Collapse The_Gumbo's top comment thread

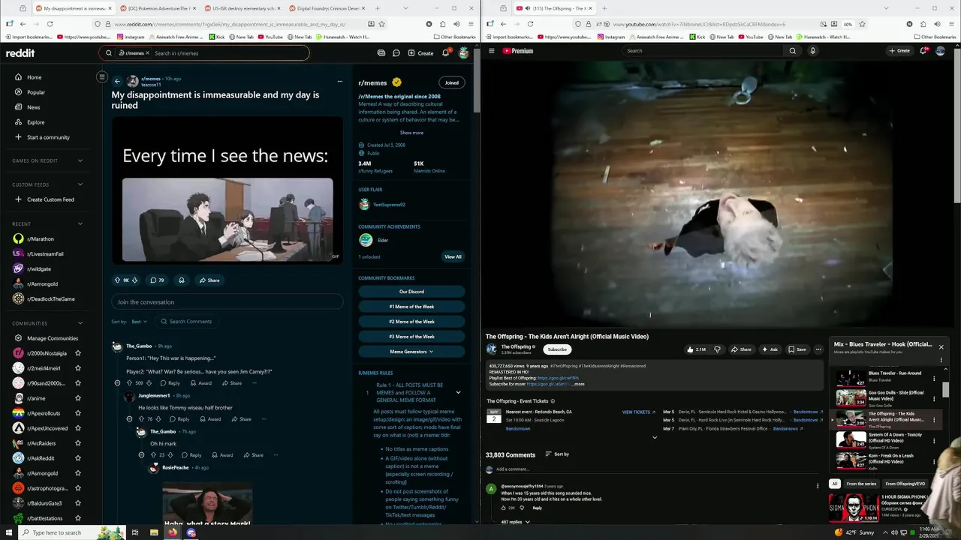[x=117, y=382]
